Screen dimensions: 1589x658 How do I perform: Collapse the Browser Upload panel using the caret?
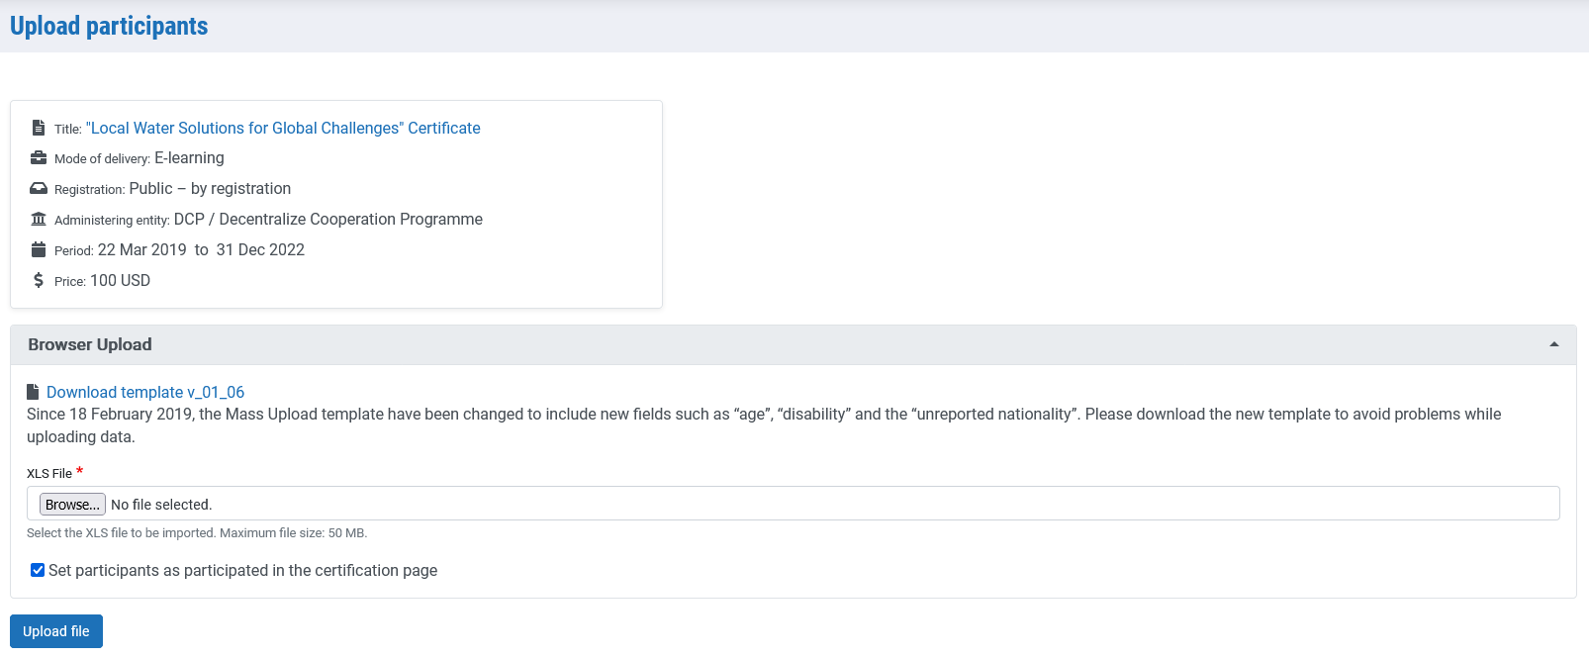click(1553, 344)
